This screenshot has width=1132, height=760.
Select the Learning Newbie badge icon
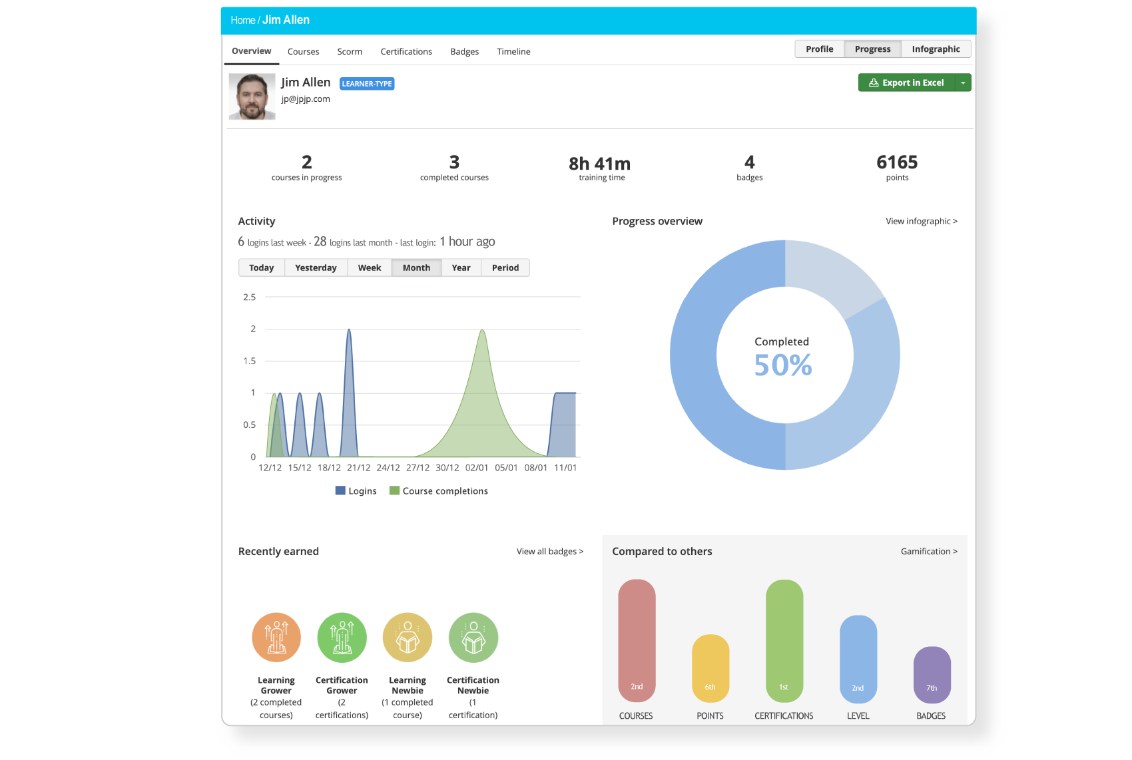408,638
